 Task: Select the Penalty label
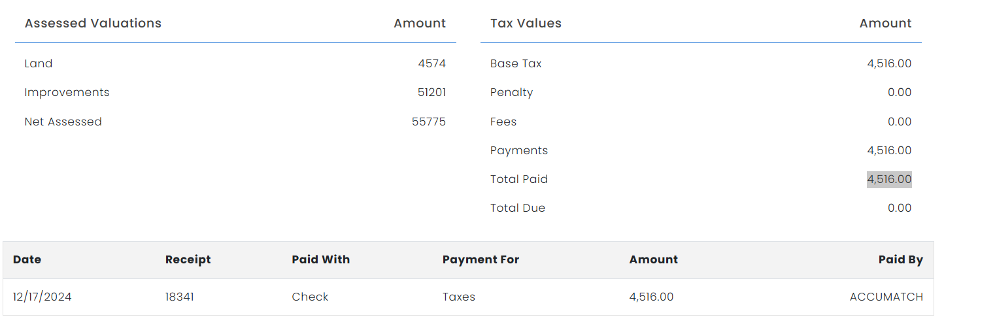(x=511, y=92)
